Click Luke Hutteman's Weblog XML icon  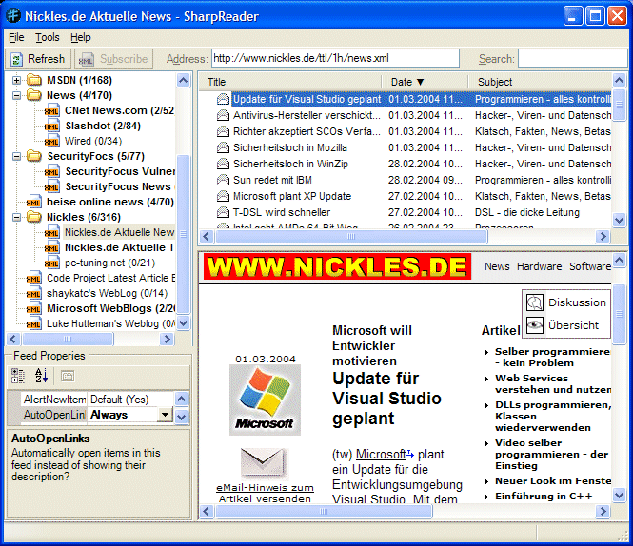point(33,323)
